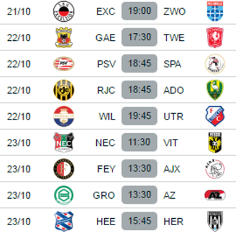Screen dimensions: 236x232
Task: Open the 19:00 EXC vs ZWO match
Action: pyautogui.click(x=139, y=11)
